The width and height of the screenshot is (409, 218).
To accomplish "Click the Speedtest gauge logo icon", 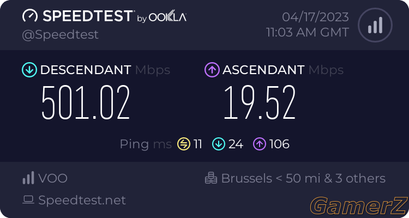I will [x=30, y=15].
